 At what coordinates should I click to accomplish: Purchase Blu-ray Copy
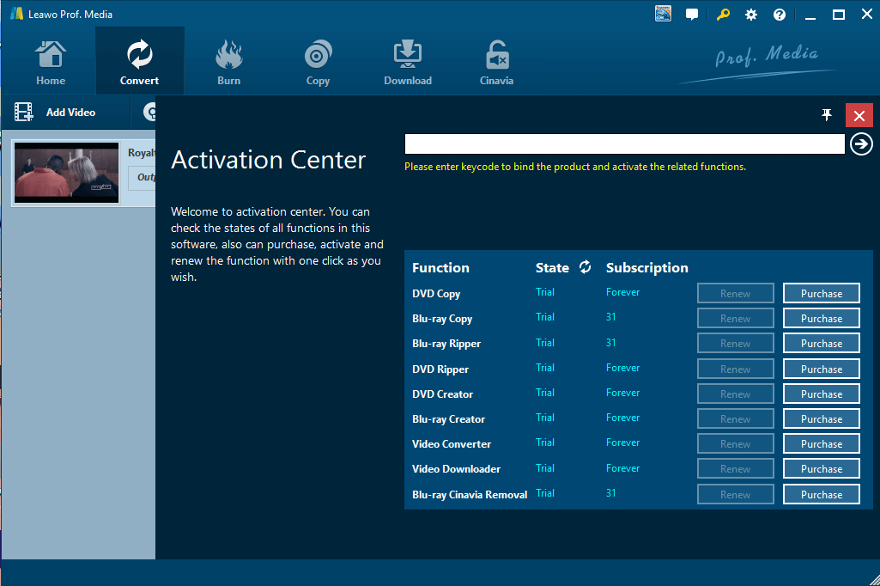pos(822,318)
